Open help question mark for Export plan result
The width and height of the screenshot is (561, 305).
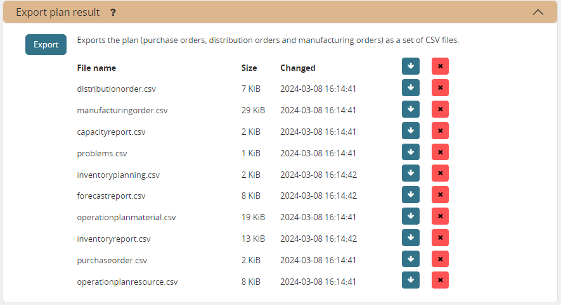tap(113, 12)
